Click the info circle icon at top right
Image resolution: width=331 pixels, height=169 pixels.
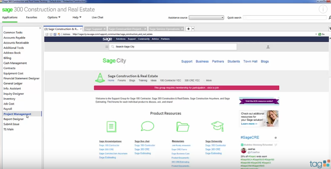pos(323,9)
